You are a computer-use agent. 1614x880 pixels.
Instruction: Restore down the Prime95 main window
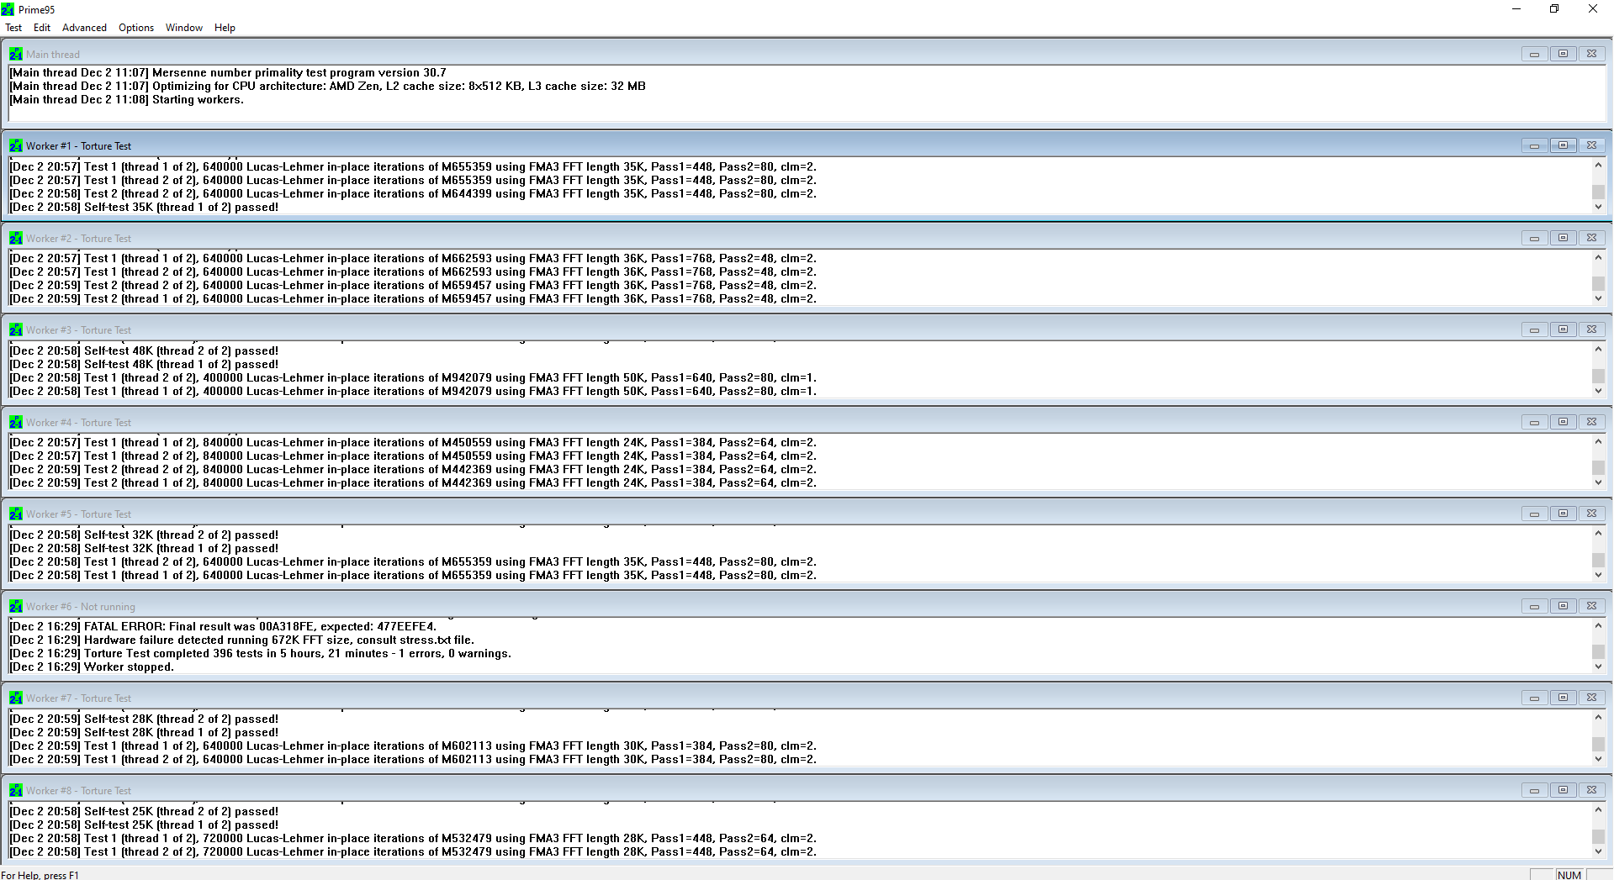pyautogui.click(x=1554, y=9)
